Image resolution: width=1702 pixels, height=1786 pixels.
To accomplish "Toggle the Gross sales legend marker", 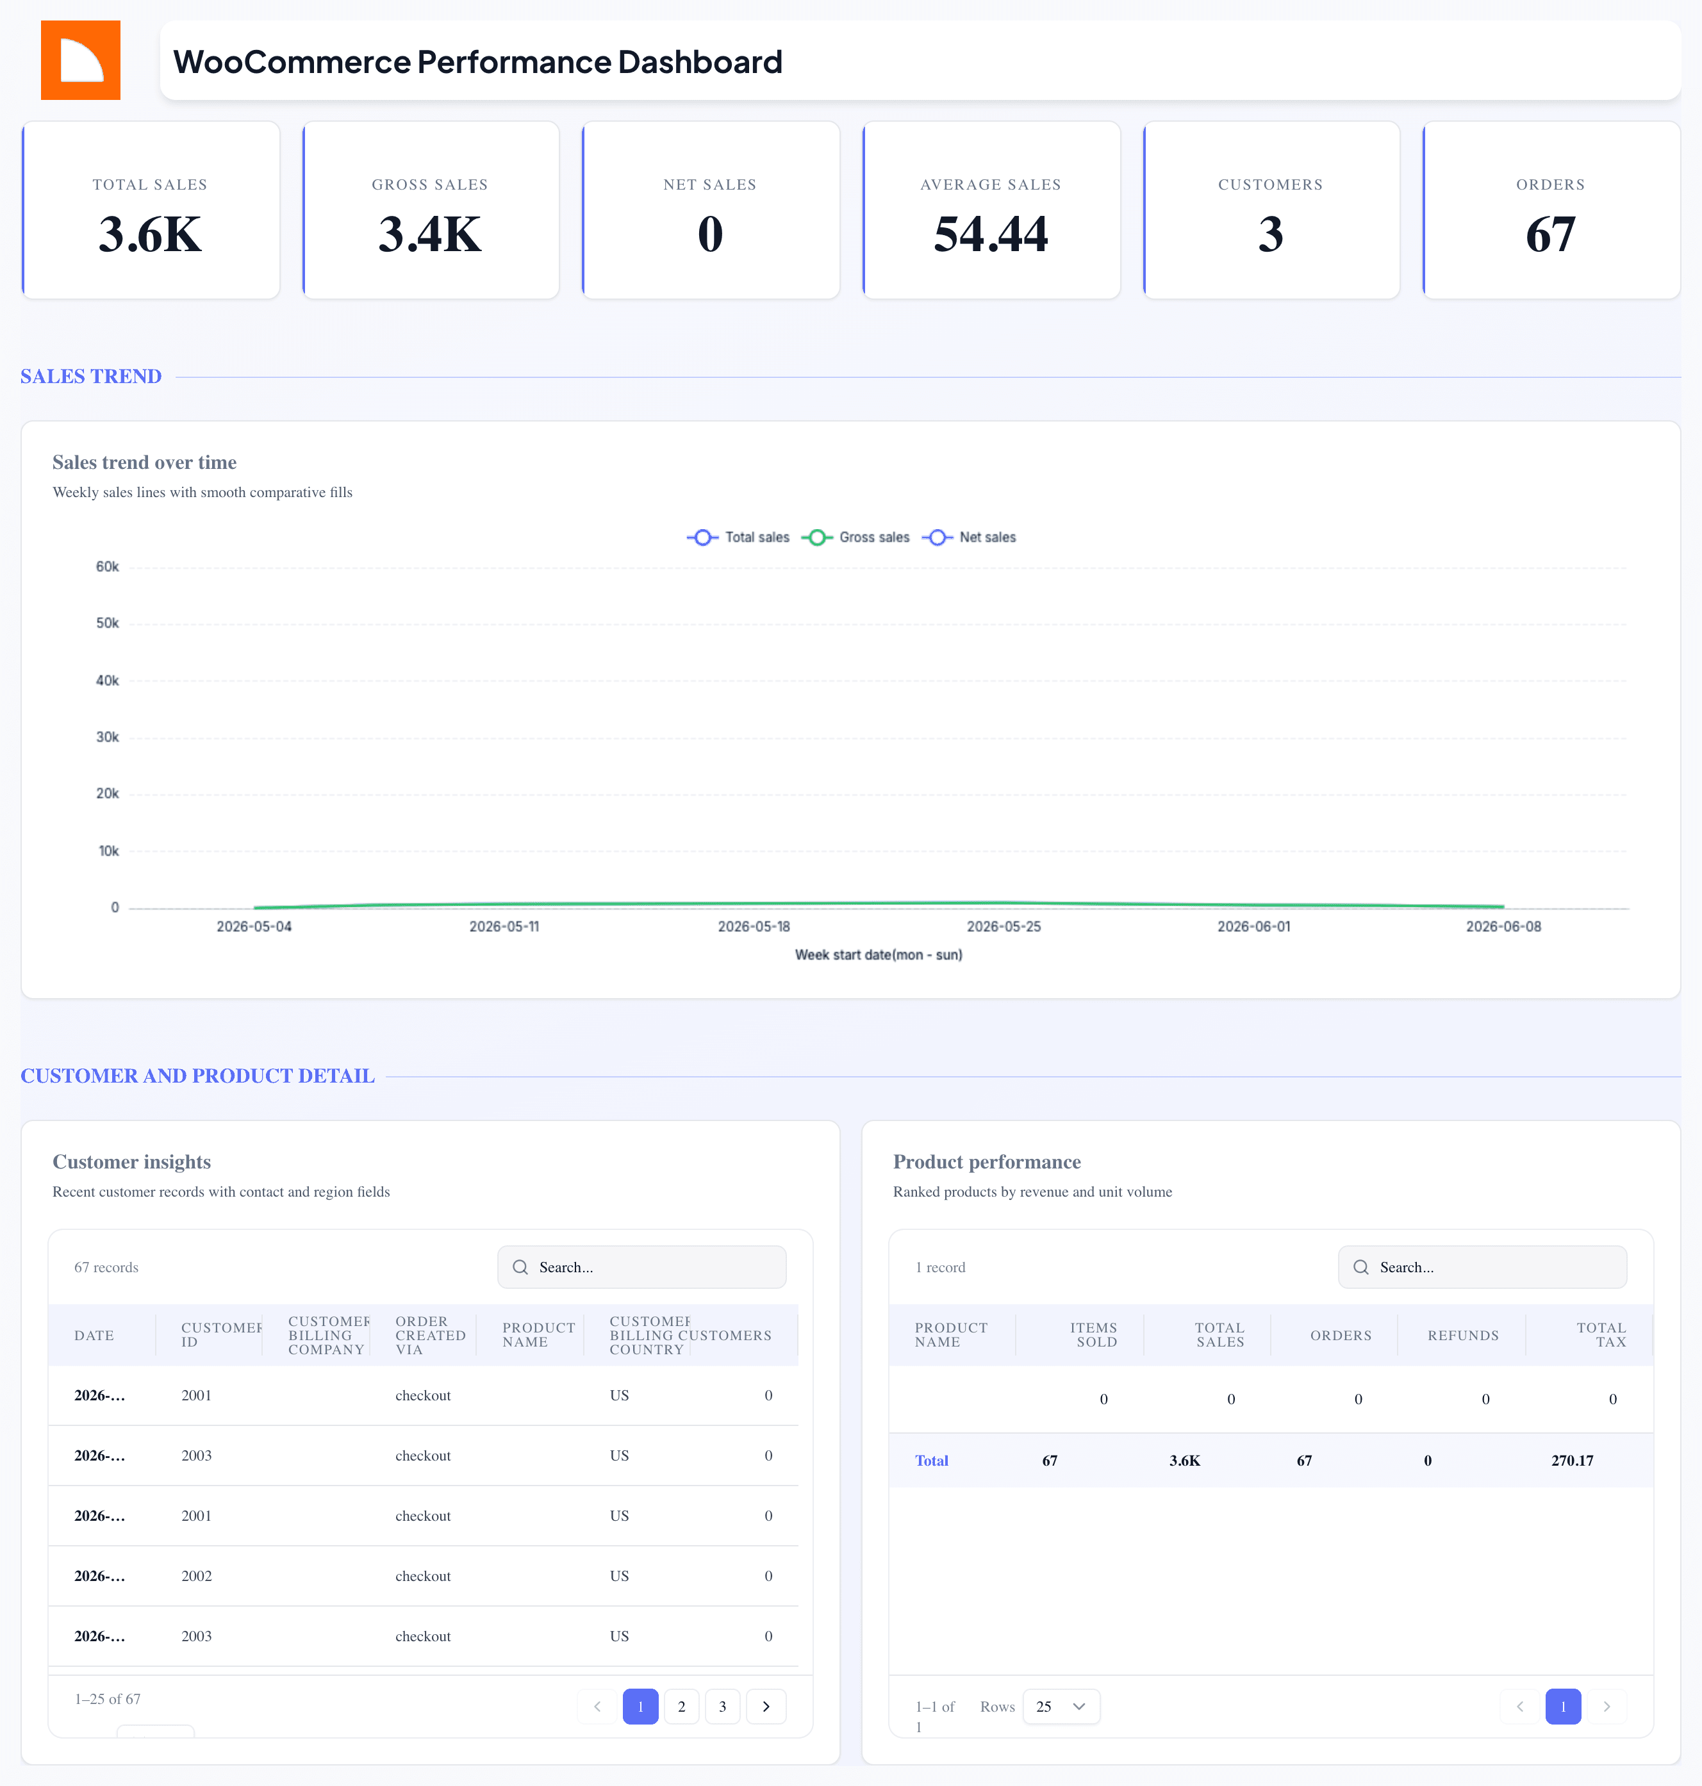I will [x=816, y=537].
